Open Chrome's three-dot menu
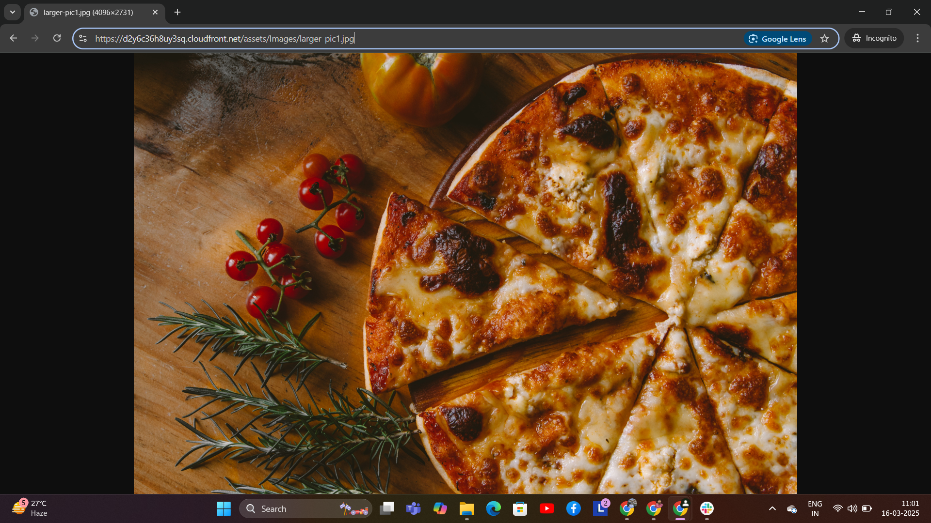The image size is (931, 523). tap(917, 38)
